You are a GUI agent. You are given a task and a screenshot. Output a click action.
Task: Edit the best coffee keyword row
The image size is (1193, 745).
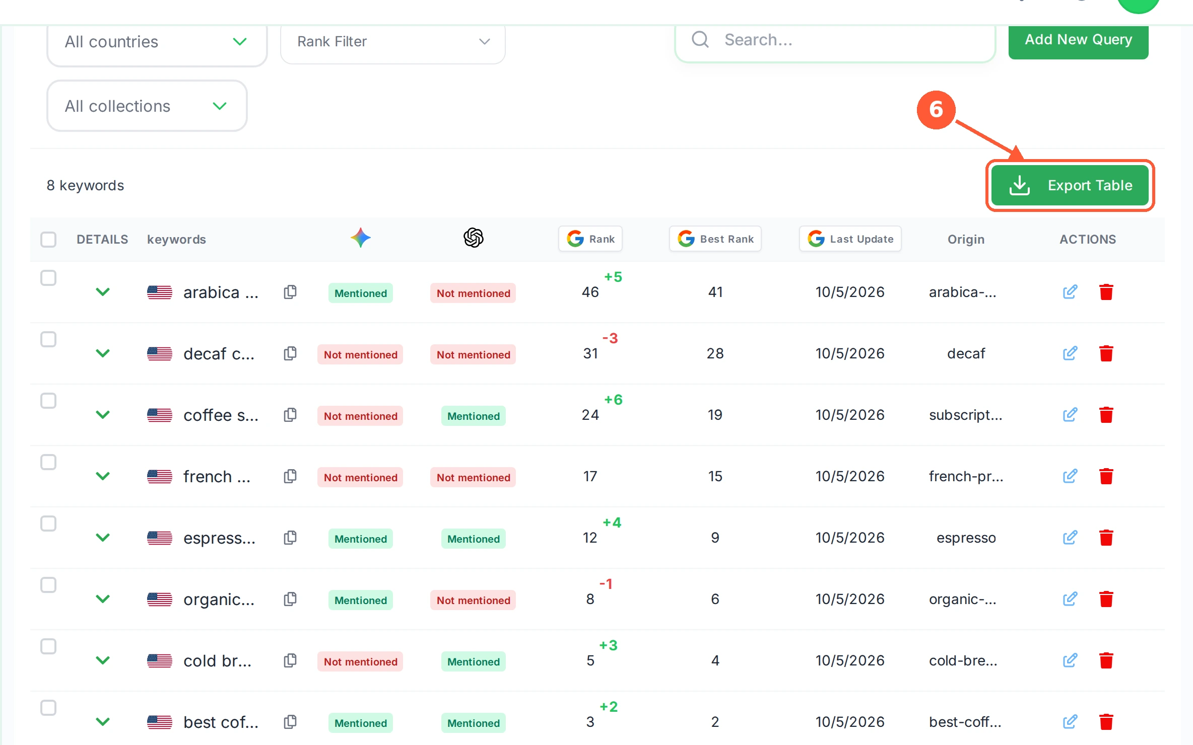(1070, 722)
